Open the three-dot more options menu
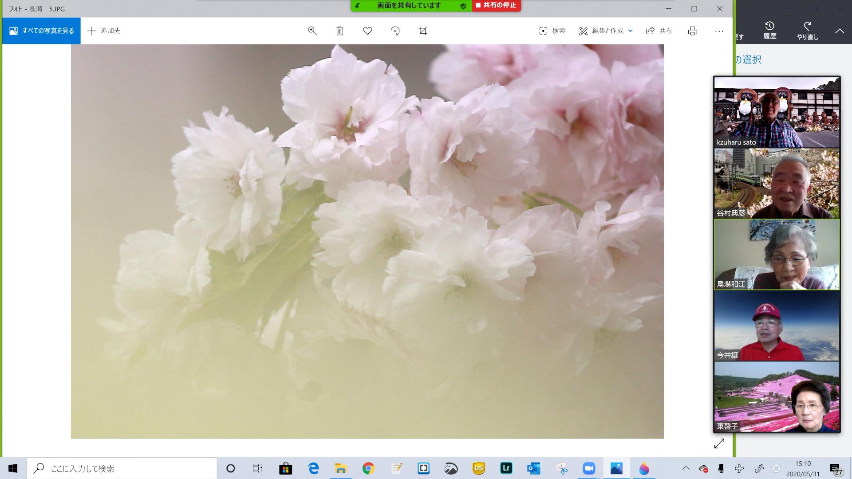 click(x=719, y=31)
